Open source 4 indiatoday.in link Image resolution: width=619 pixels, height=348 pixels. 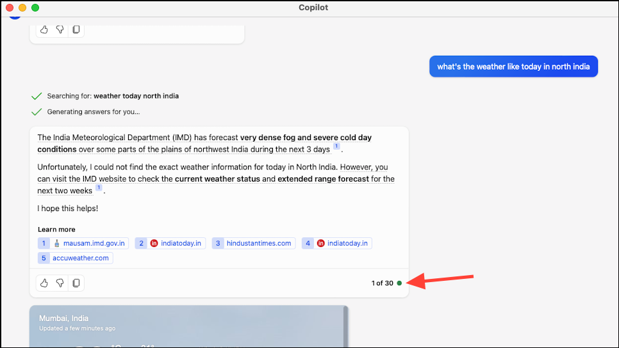click(x=337, y=243)
